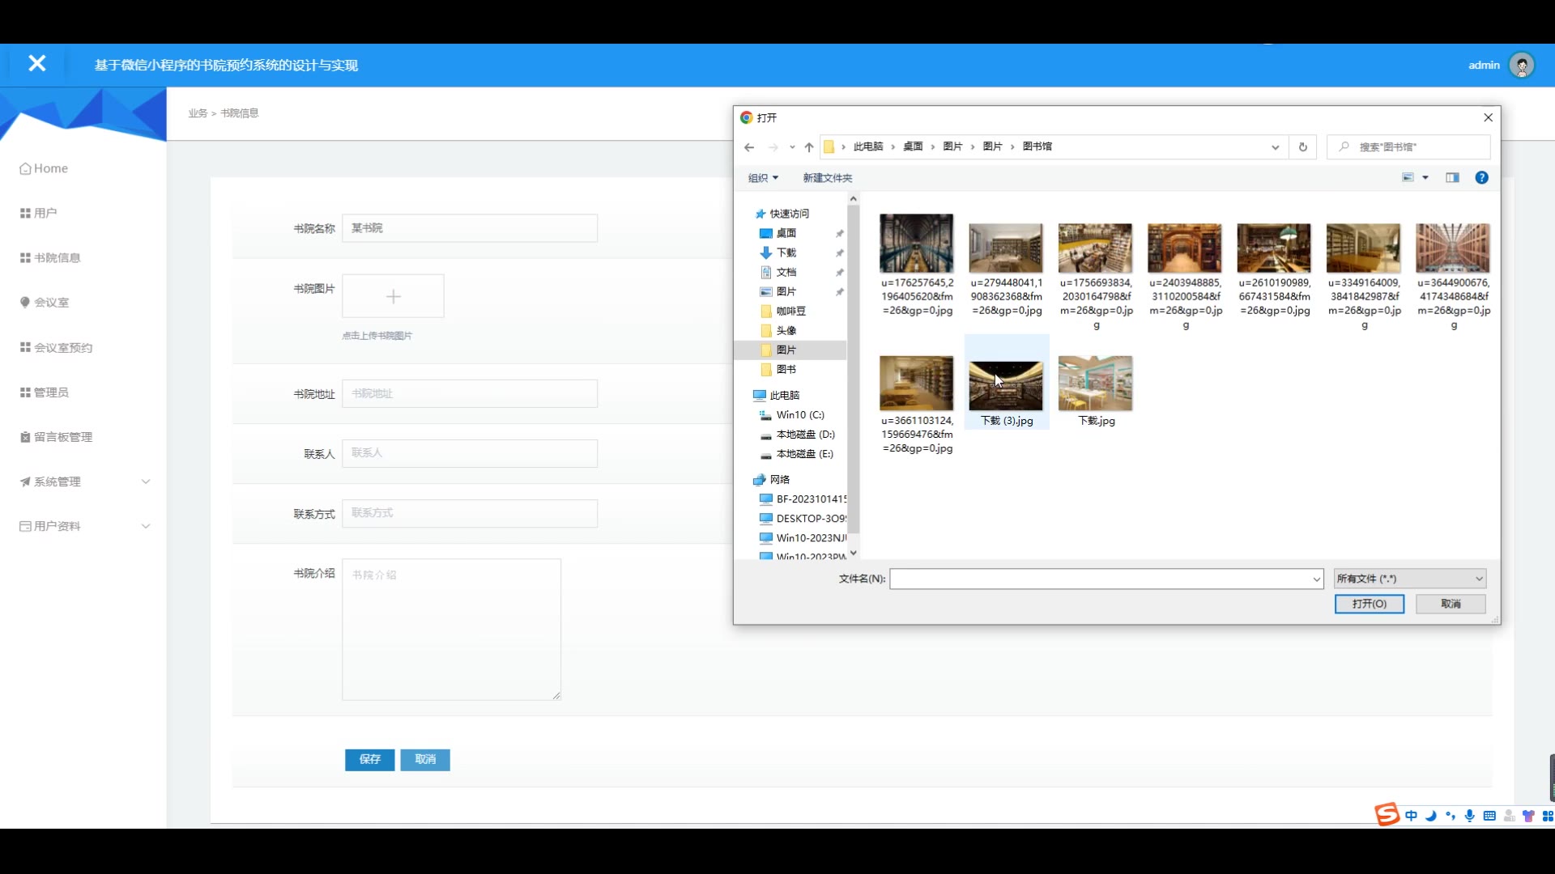Click the X menu collapse icon
Viewport: 1555px width, 874px height.
[x=36, y=64]
